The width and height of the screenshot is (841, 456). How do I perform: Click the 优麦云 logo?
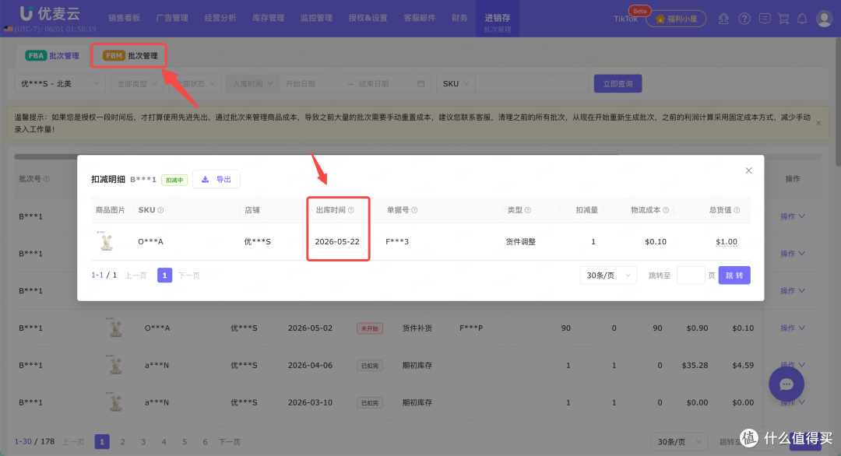tap(49, 13)
